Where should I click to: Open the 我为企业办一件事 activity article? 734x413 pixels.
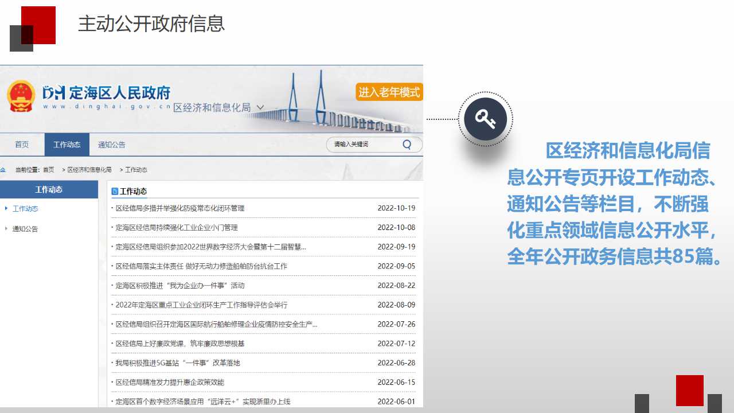(x=180, y=286)
